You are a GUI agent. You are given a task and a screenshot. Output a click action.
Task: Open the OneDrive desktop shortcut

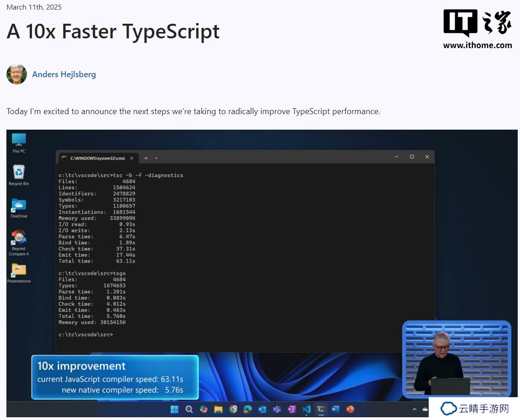pos(19,208)
